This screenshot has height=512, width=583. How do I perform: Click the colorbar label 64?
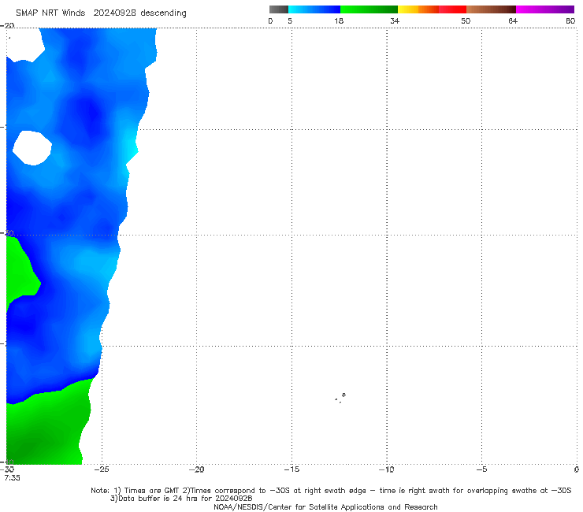513,21
